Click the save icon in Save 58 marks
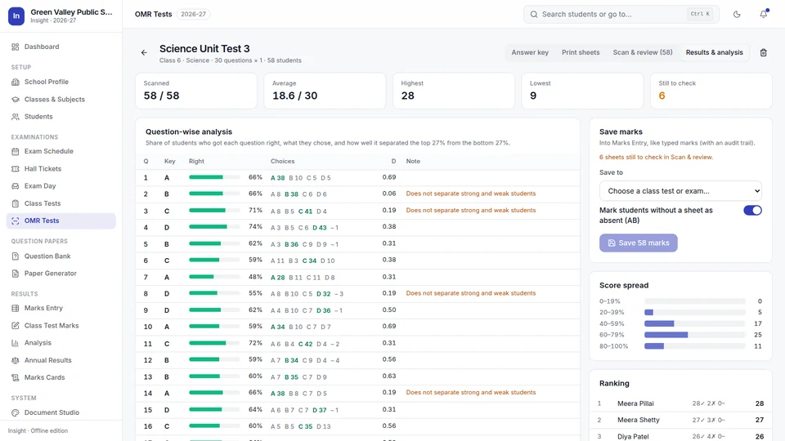Image resolution: width=785 pixels, height=441 pixels. (x=612, y=243)
